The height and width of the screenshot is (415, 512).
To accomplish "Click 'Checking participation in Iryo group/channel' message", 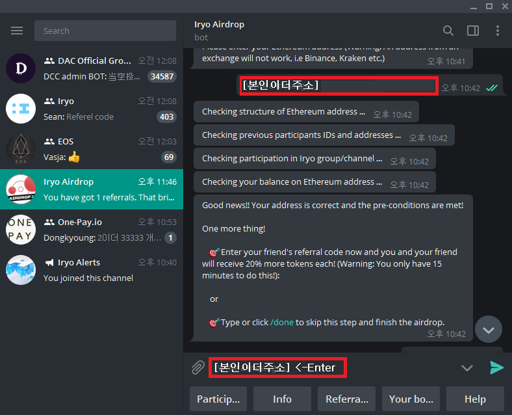I will pyautogui.click(x=314, y=159).
